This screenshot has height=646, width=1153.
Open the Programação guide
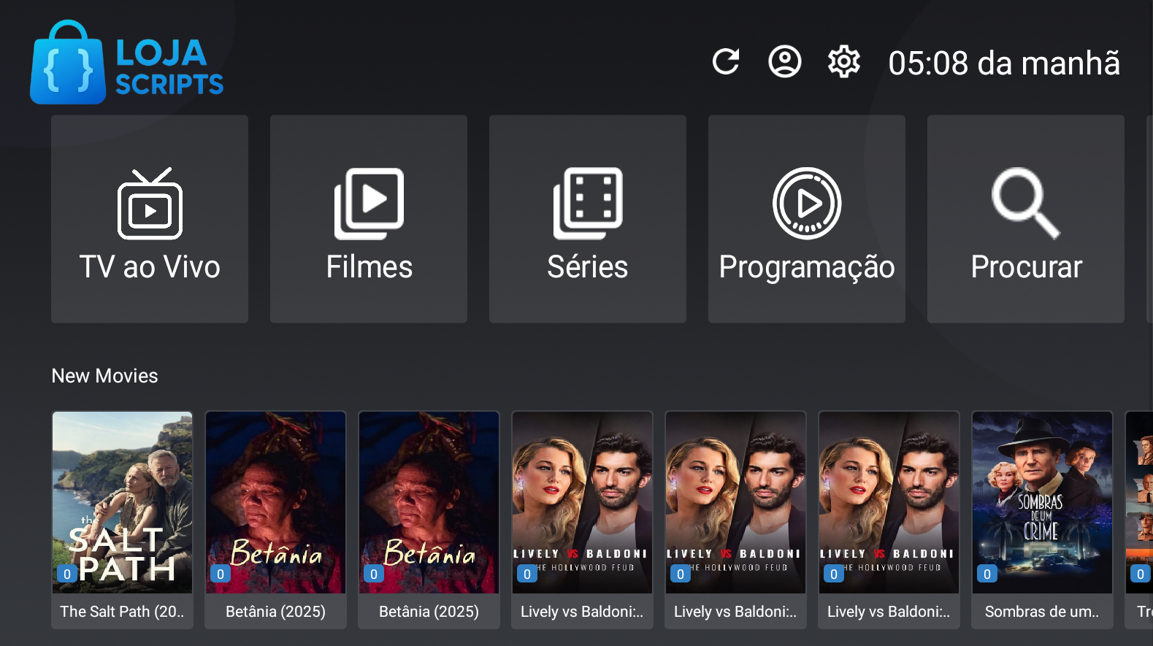point(807,219)
